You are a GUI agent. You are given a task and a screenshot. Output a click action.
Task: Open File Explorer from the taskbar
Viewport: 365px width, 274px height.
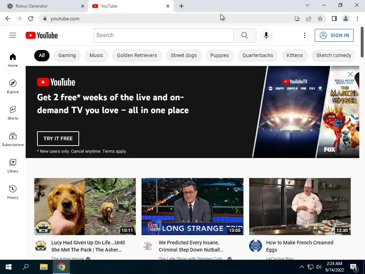coord(43,267)
